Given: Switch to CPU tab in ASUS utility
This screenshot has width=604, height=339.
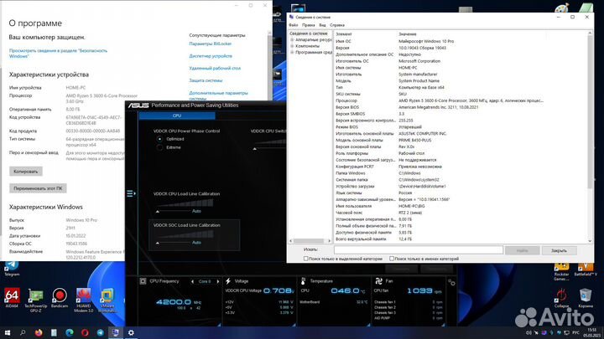Looking at the screenshot, I should [x=177, y=116].
